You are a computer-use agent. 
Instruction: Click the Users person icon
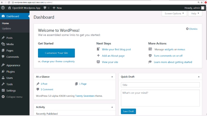coord(3,78)
